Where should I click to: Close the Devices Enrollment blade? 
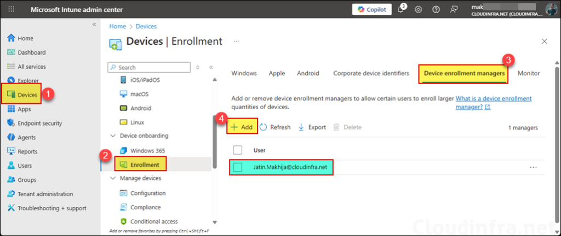[545, 42]
